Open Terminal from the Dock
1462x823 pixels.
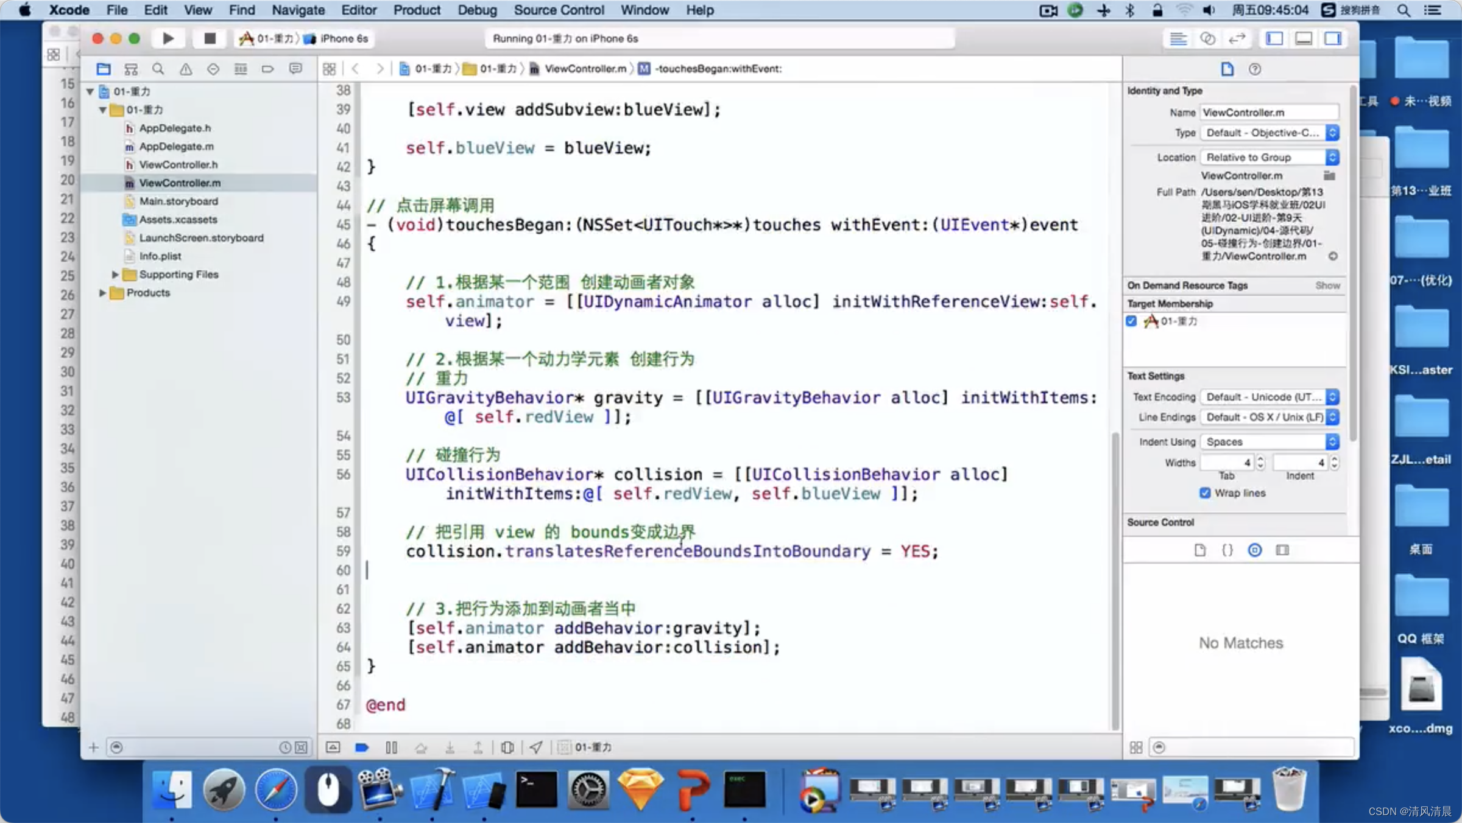pos(536,790)
